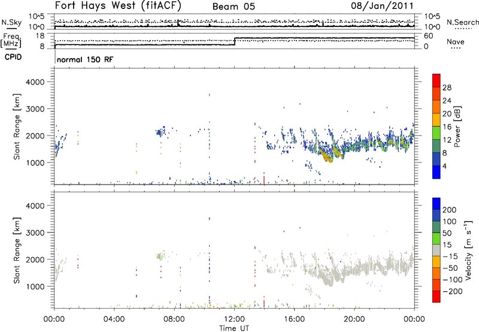Click the Slant Range label of velocity panel
Image resolution: width=479 pixels, height=332 pixels.
(x=17, y=250)
